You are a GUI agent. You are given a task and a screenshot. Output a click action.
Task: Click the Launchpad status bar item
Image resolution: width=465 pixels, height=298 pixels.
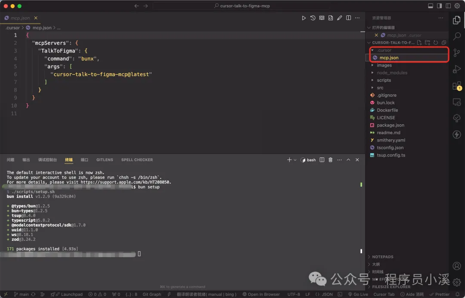click(x=67, y=295)
